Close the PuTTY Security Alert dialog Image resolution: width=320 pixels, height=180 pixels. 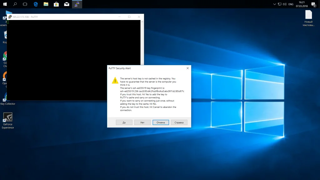(187, 68)
